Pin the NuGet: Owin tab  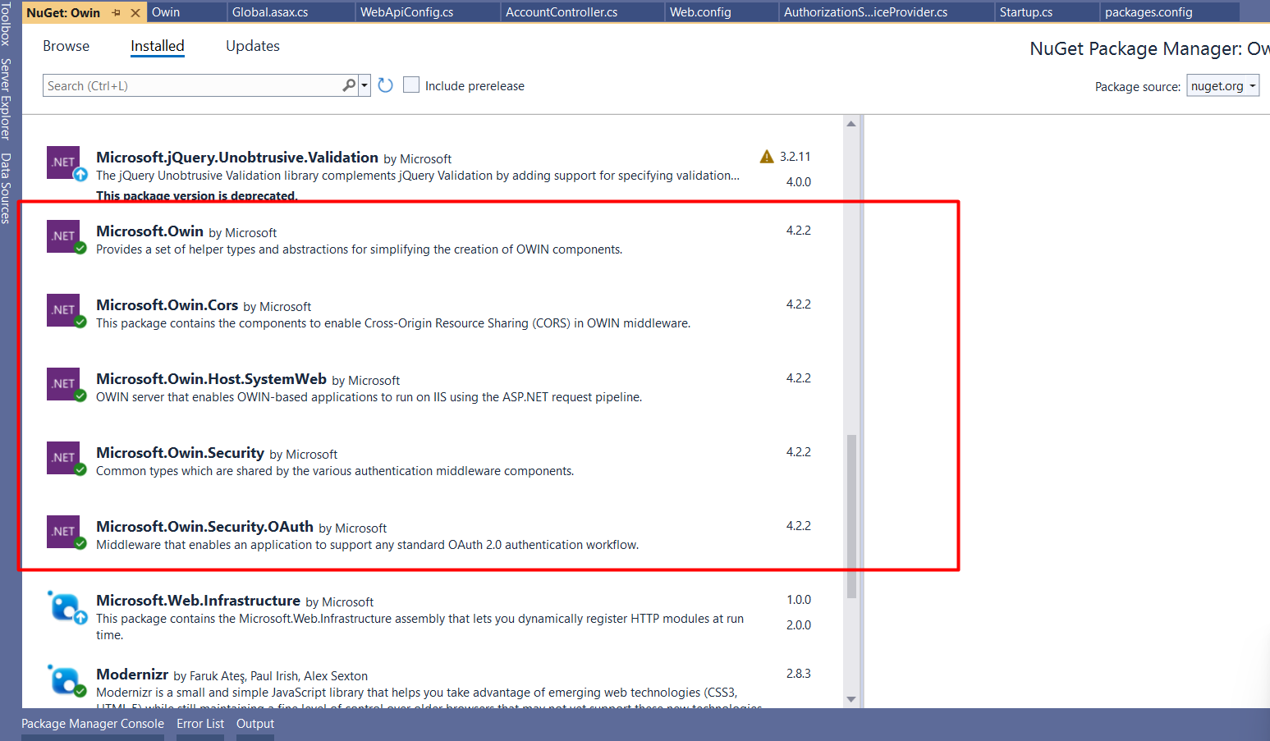click(x=116, y=12)
